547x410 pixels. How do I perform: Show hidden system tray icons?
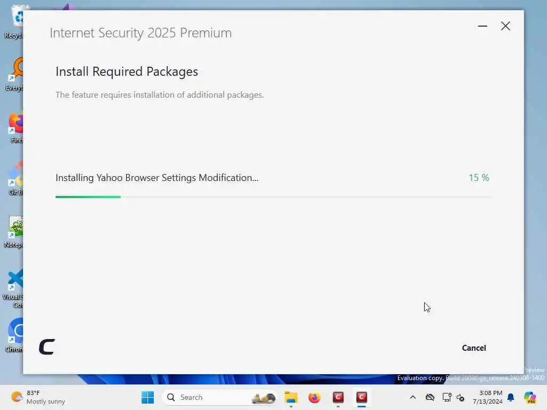point(413,397)
